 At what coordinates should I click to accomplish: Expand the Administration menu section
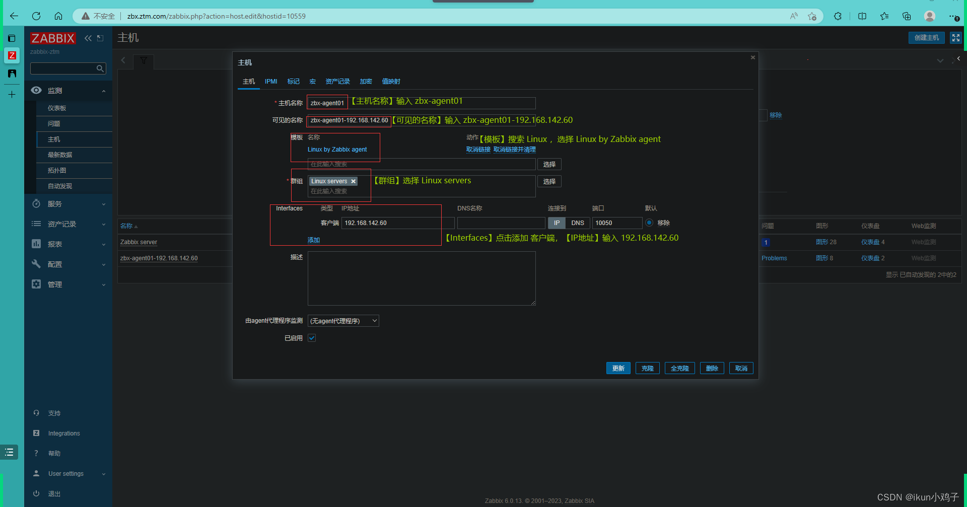[68, 284]
